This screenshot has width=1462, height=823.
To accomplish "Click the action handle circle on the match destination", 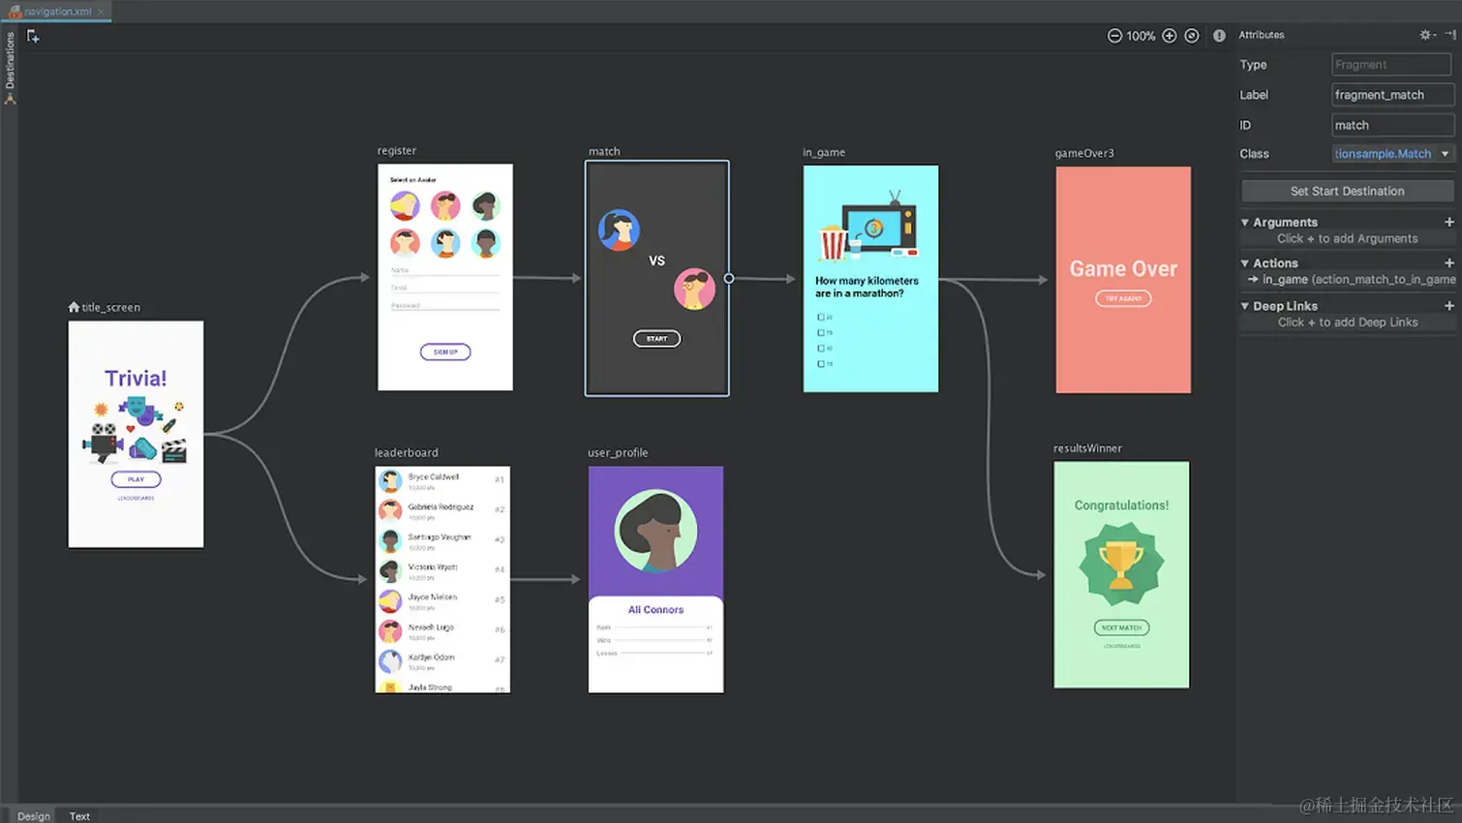I will (729, 279).
